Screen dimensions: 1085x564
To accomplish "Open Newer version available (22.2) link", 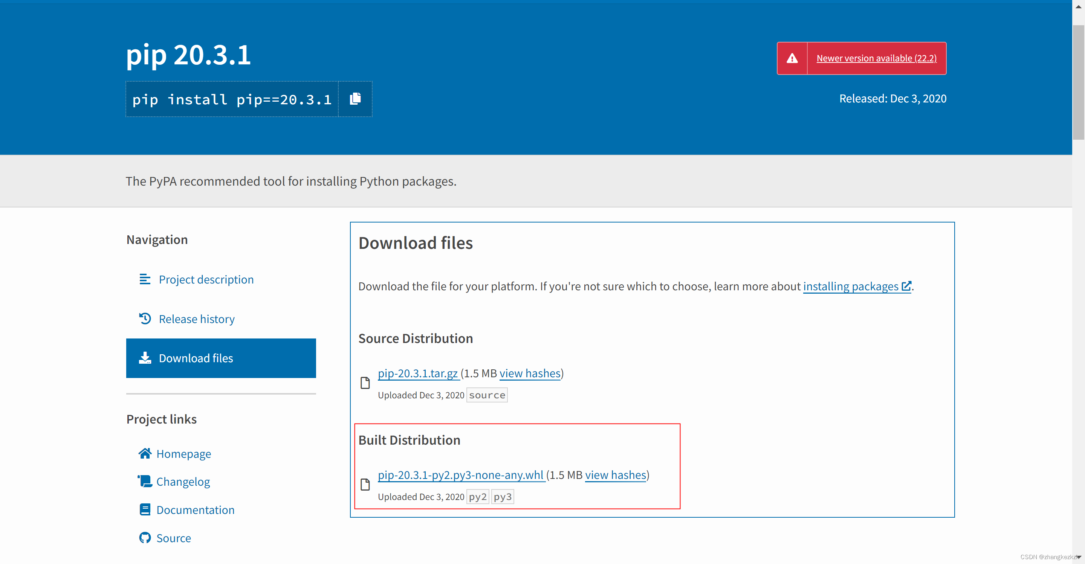I will pyautogui.click(x=876, y=58).
